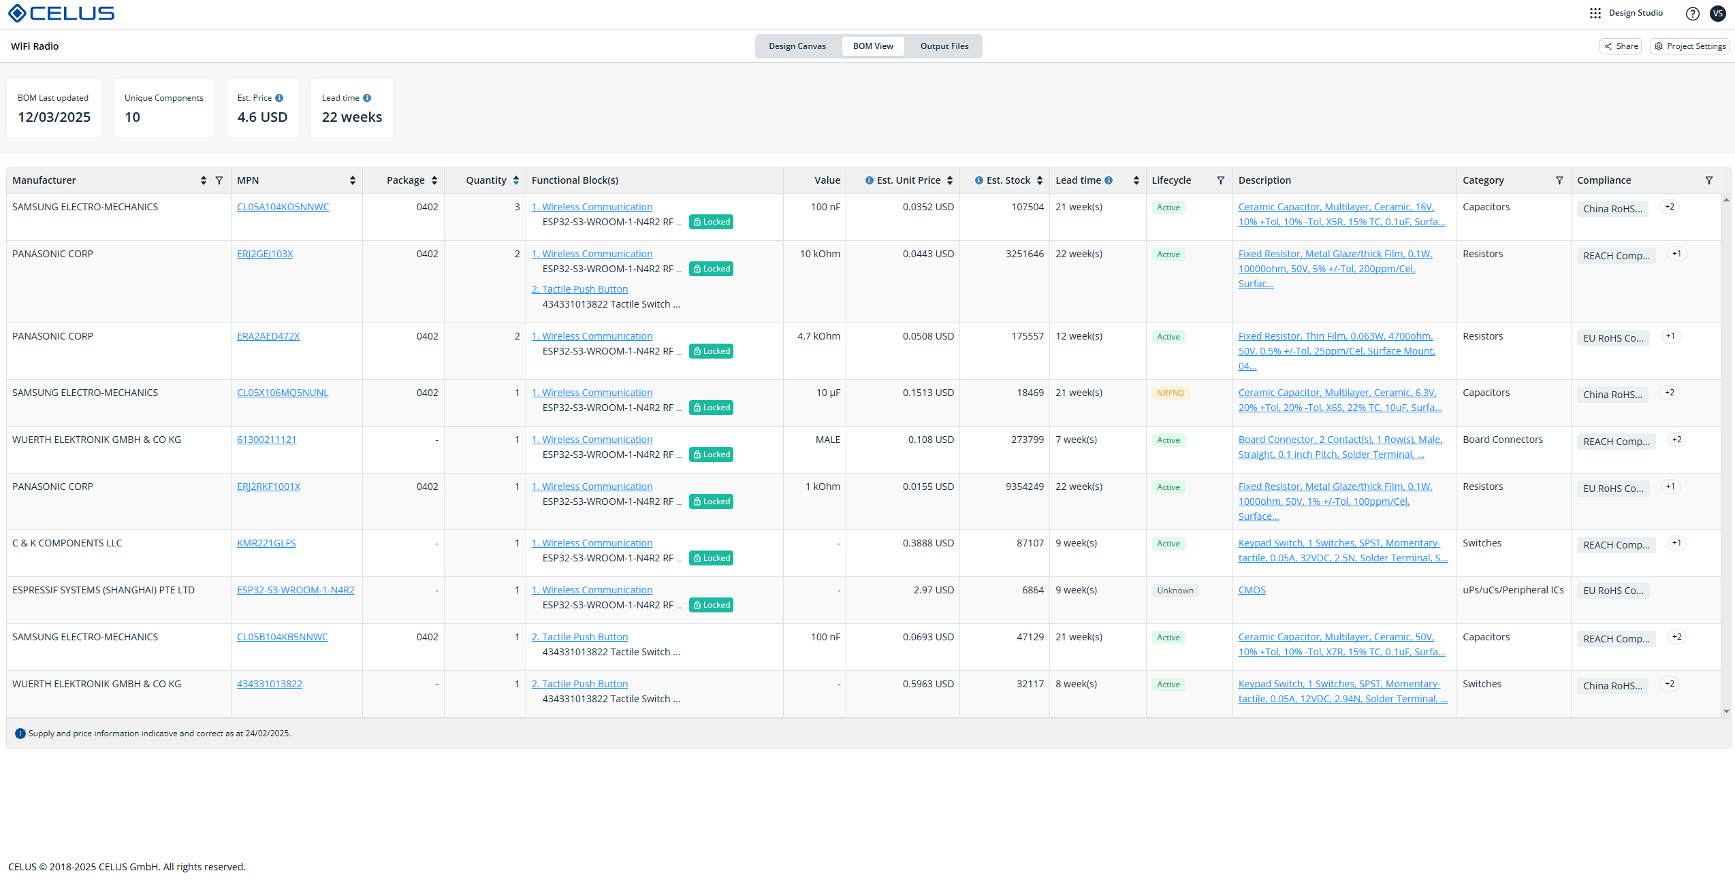Screen dimensions: 1735x888
Task: Click the Share button
Action: [x=1621, y=46]
